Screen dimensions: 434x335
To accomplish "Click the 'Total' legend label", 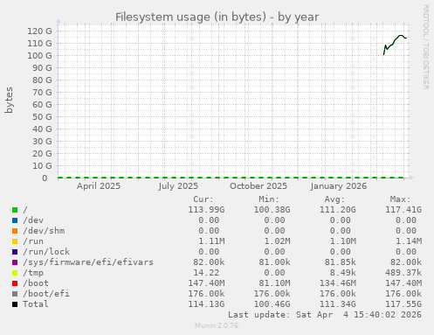I will pos(36,304).
